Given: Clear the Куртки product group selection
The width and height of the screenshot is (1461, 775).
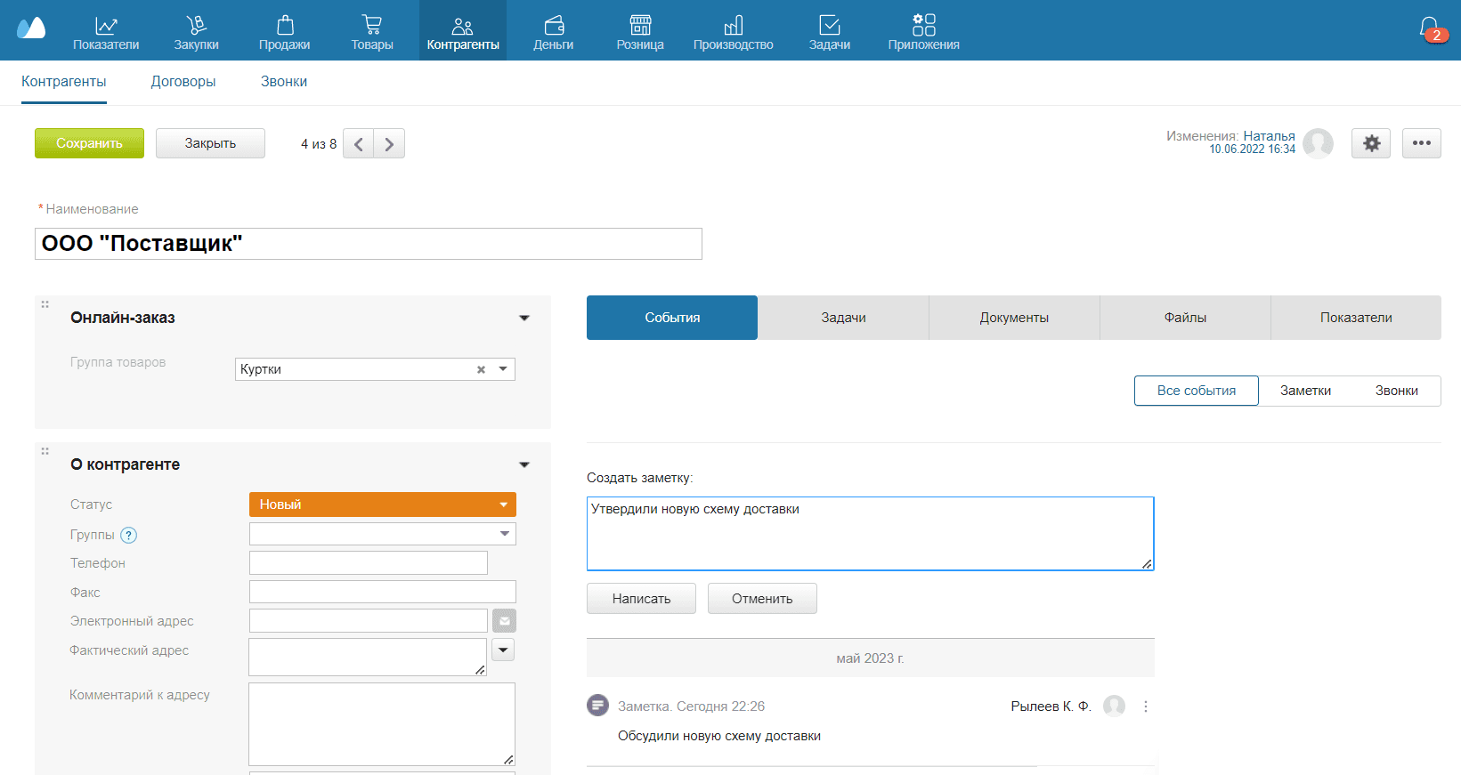Looking at the screenshot, I should pos(481,369).
